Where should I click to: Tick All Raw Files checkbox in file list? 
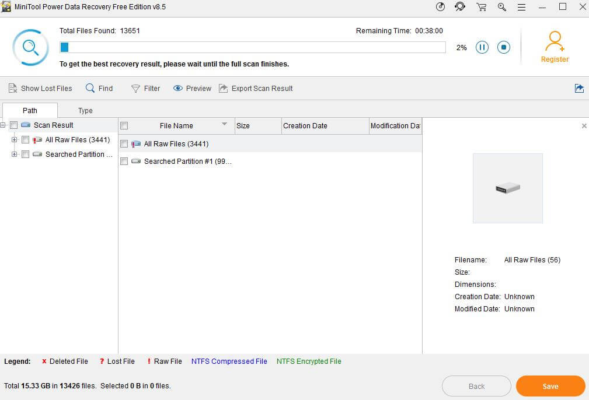click(x=124, y=144)
